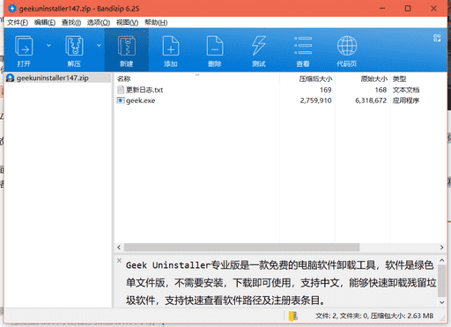
Task: Click the comment panel scroll down arrow
Action: (441, 302)
